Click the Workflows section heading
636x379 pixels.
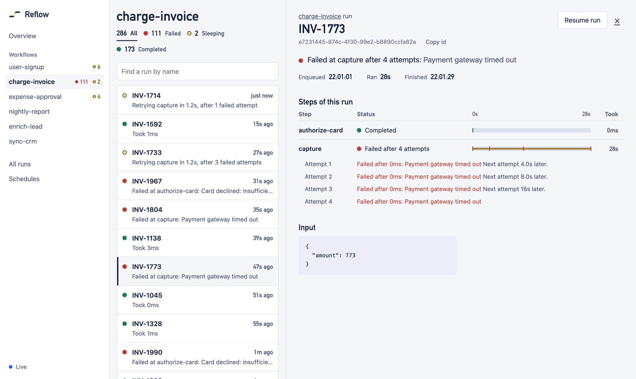coord(23,55)
